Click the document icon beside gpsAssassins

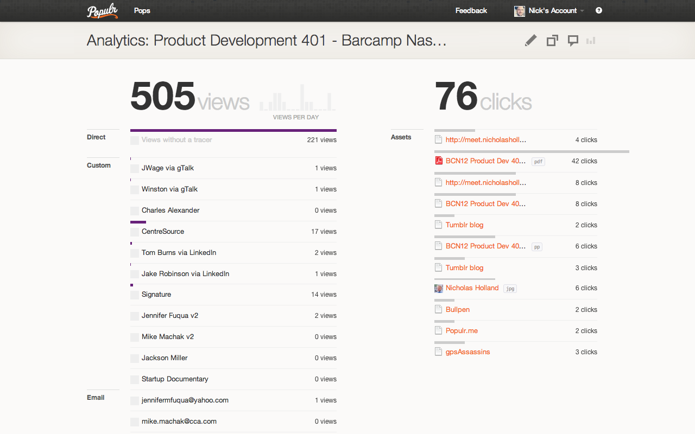439,352
